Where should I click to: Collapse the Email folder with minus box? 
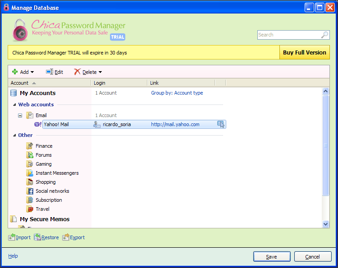pos(20,115)
